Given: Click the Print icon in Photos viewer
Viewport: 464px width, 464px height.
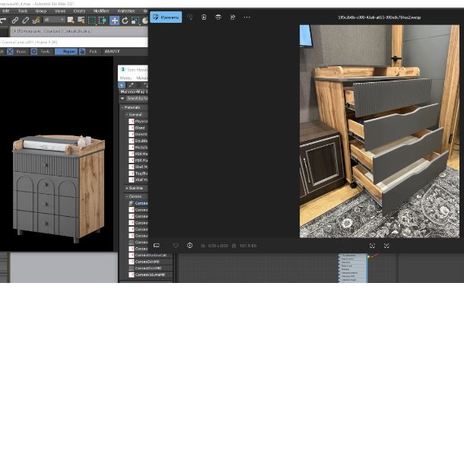Looking at the screenshot, I should click(218, 17).
